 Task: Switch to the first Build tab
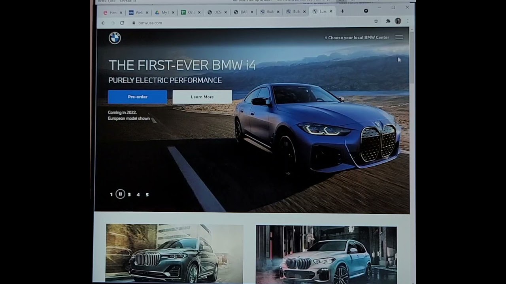pos(269,12)
